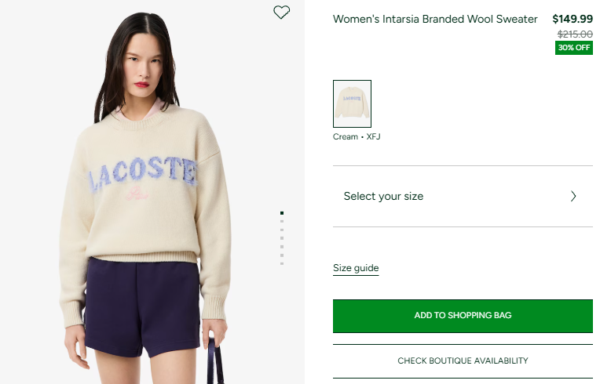Click Check Boutique Availability
Screen dimensions: 600x384
pos(463,361)
